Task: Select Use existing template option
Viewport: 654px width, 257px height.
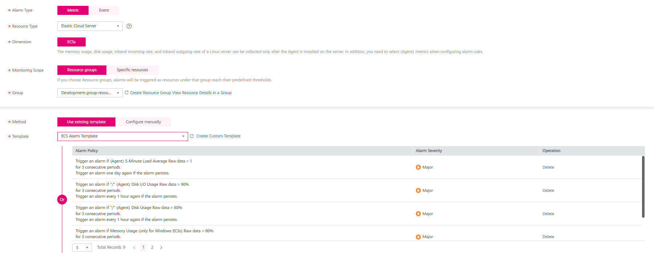Action: click(x=86, y=122)
